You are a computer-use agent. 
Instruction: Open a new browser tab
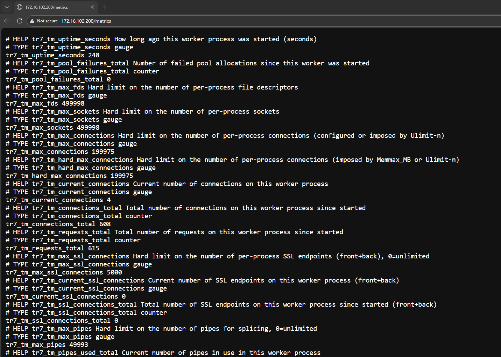[x=105, y=7]
